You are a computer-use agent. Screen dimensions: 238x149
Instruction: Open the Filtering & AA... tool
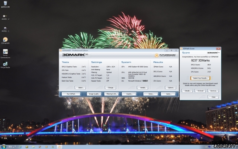pyautogui.click(x=111, y=94)
